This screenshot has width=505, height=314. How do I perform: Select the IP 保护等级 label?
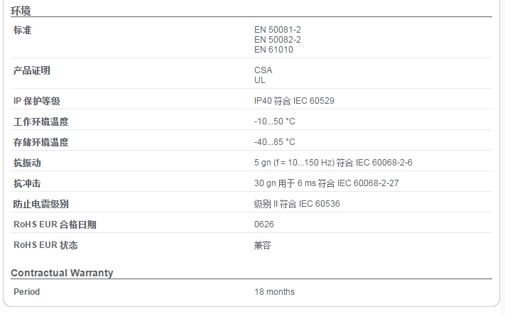click(x=37, y=101)
